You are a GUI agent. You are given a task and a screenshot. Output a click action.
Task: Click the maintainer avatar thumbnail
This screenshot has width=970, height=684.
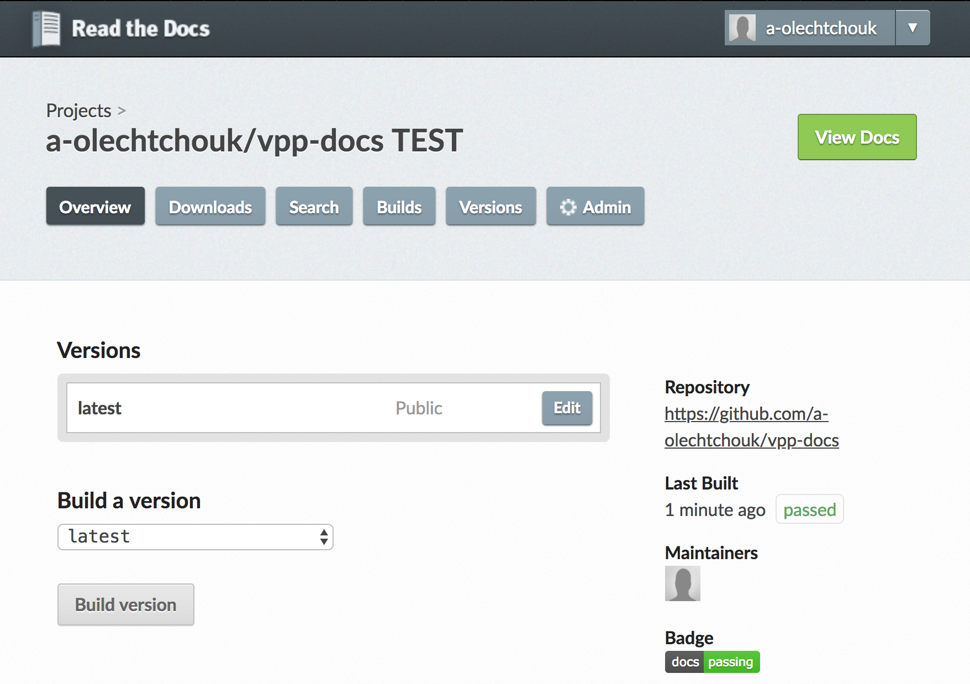click(682, 583)
